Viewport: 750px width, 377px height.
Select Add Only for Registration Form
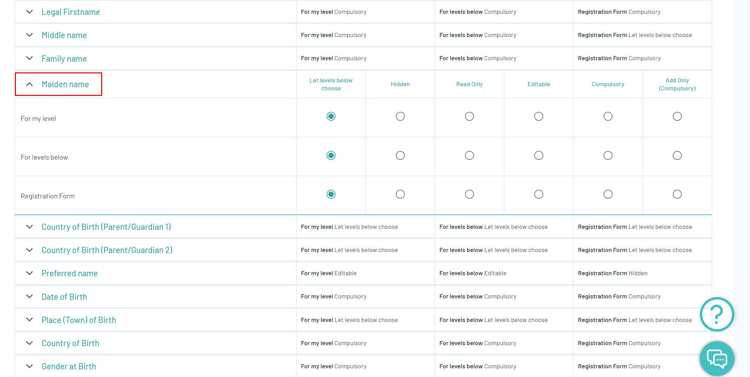tap(677, 194)
